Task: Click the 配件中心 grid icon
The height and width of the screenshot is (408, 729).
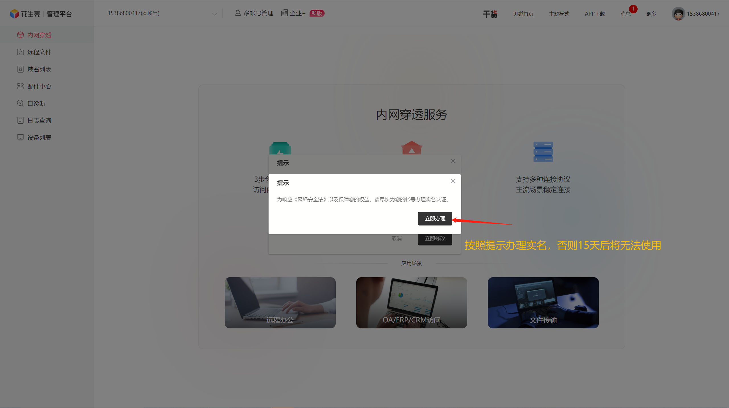Action: (x=20, y=86)
